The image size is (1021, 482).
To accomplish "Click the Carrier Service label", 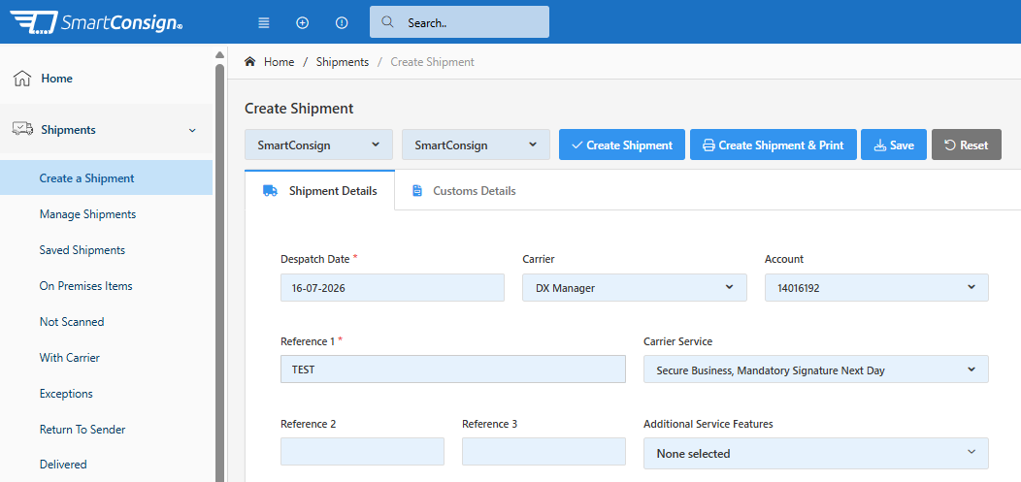I will (677, 341).
